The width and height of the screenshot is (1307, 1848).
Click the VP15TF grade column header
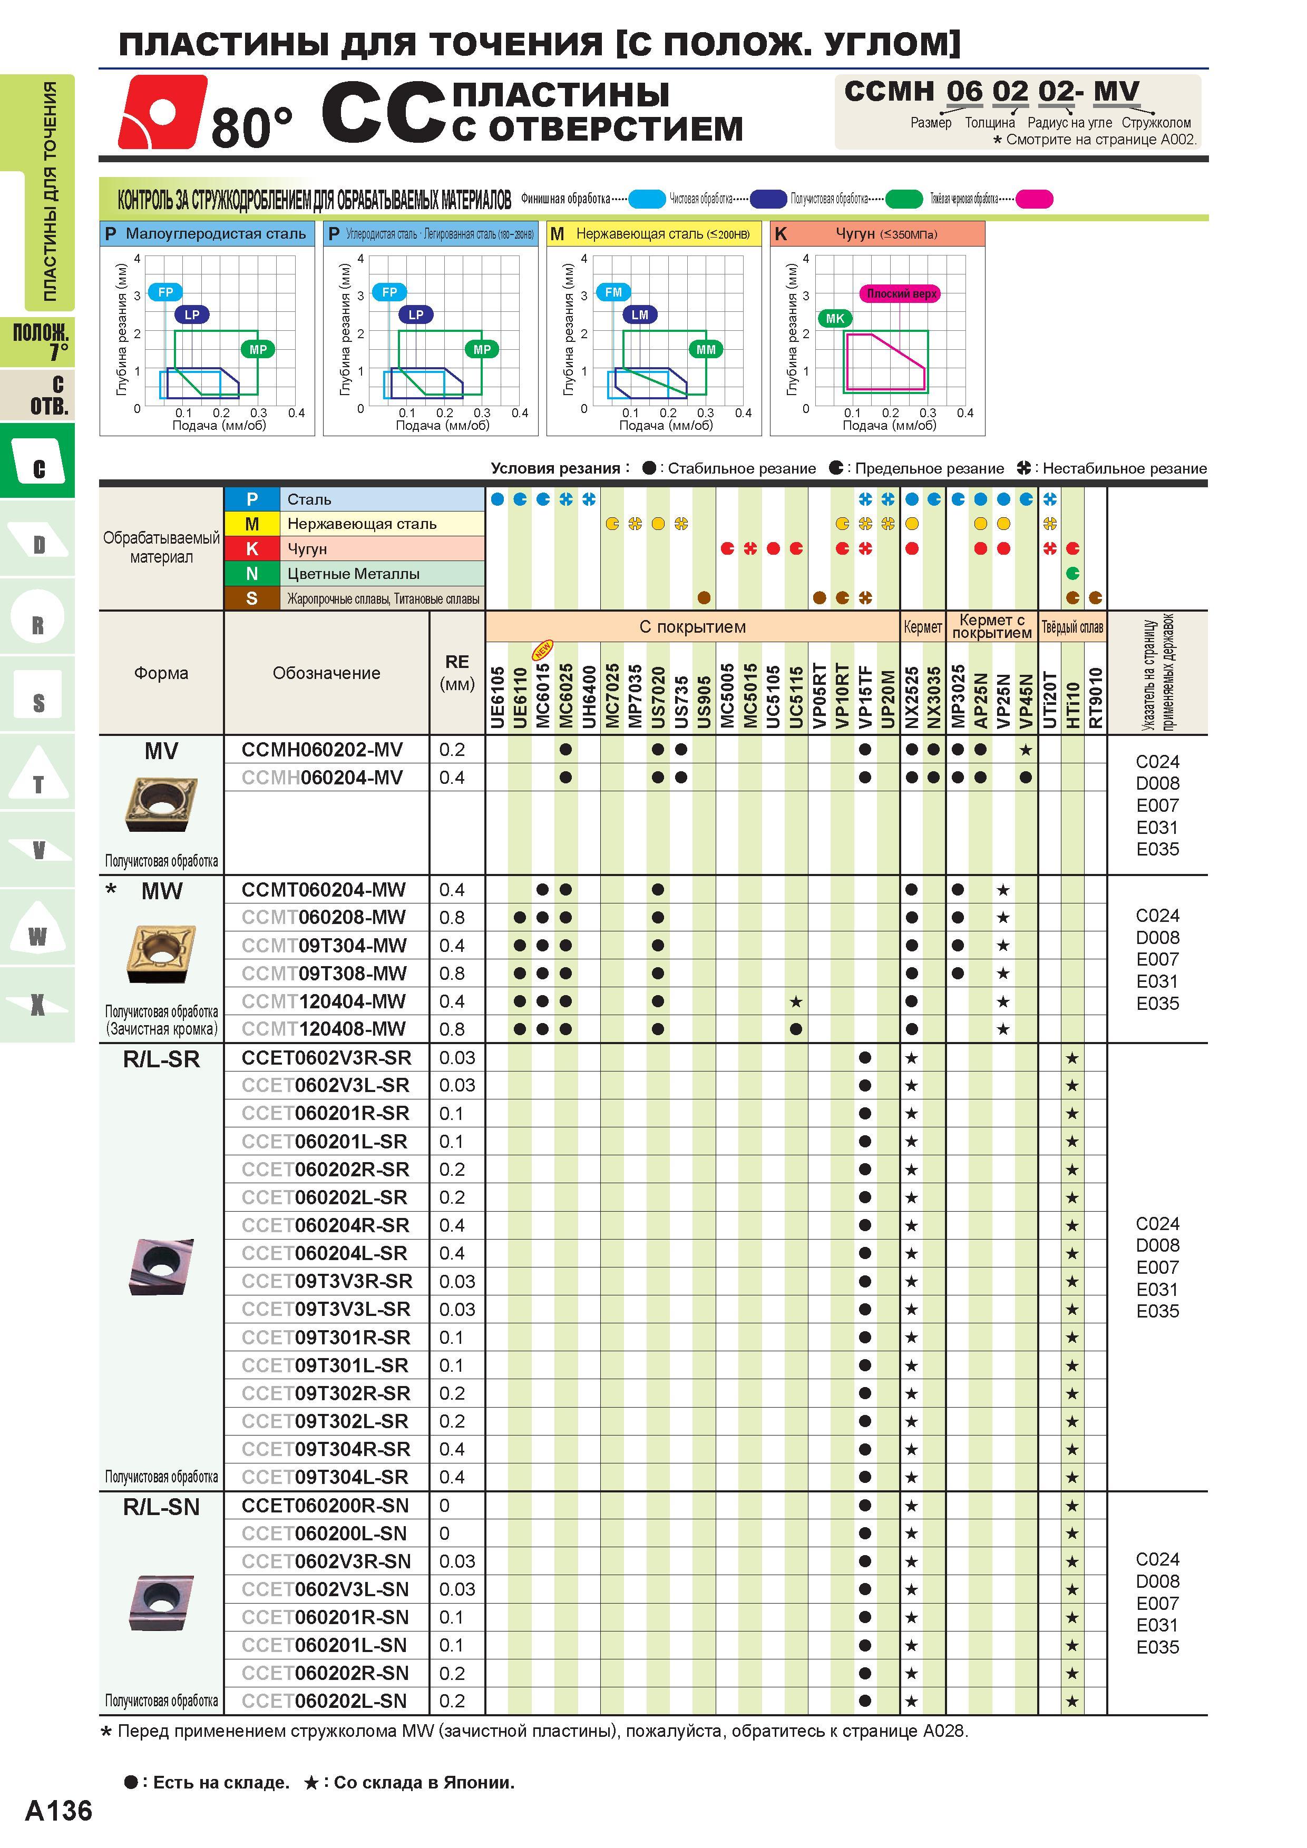(x=865, y=697)
